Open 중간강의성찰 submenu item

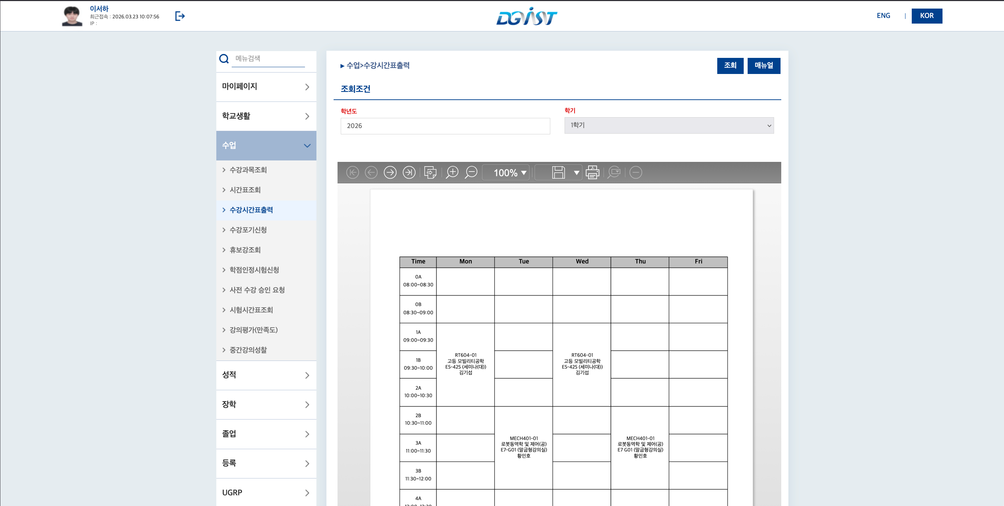click(248, 350)
